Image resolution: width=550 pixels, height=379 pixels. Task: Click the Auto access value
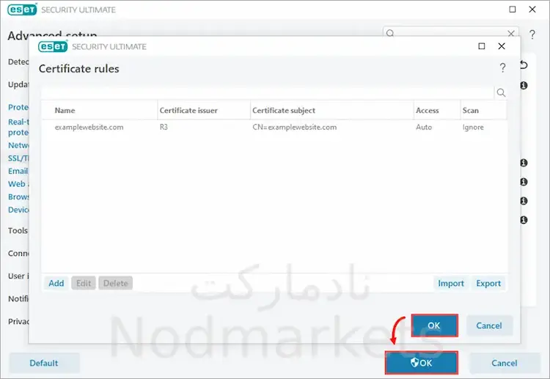tap(424, 127)
